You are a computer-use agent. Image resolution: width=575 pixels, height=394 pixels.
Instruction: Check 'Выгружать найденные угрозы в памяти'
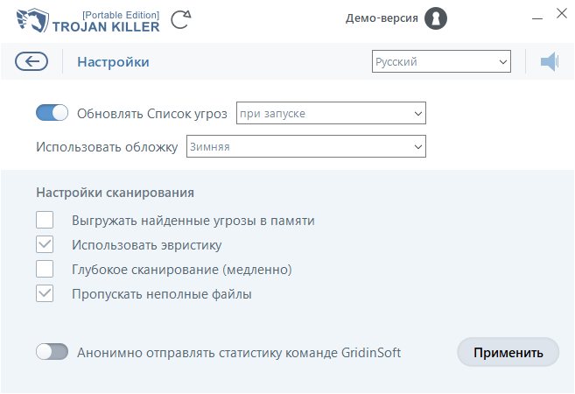[45, 220]
